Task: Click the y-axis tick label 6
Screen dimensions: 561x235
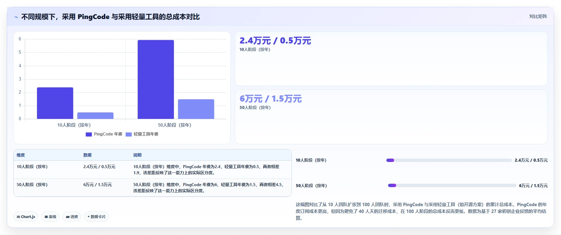Action: 20,39
